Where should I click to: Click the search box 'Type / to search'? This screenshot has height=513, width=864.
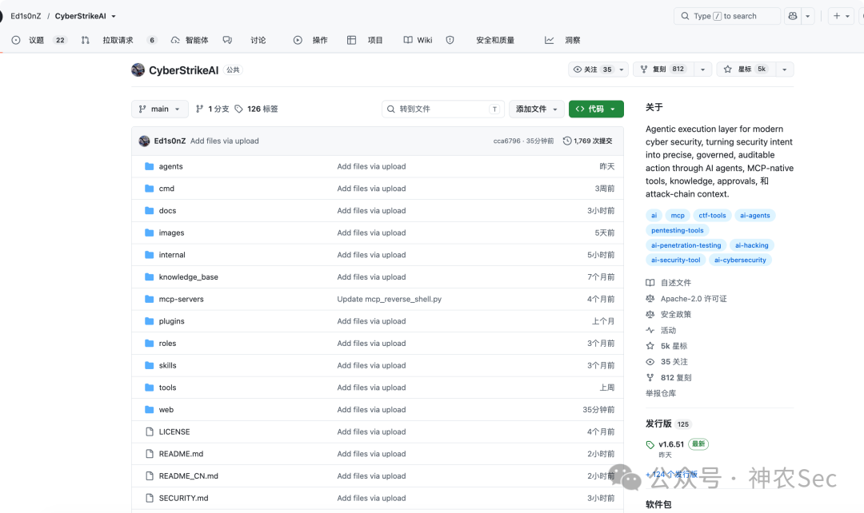point(726,16)
